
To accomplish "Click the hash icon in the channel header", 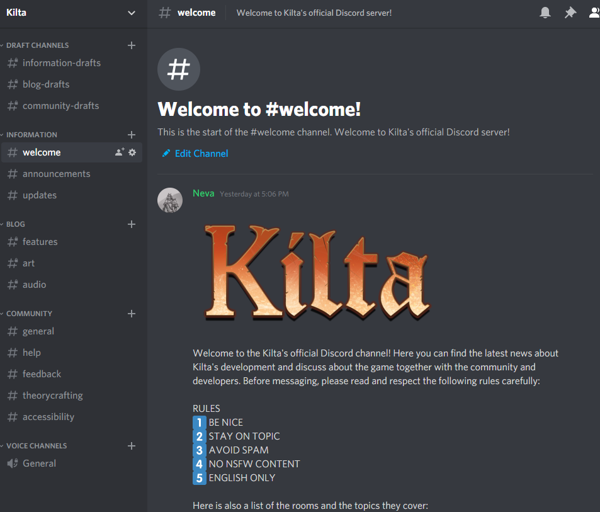I will [x=164, y=12].
